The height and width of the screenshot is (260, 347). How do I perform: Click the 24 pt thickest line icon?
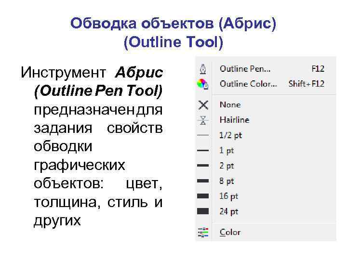(x=203, y=211)
